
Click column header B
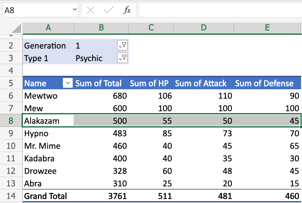101,28
